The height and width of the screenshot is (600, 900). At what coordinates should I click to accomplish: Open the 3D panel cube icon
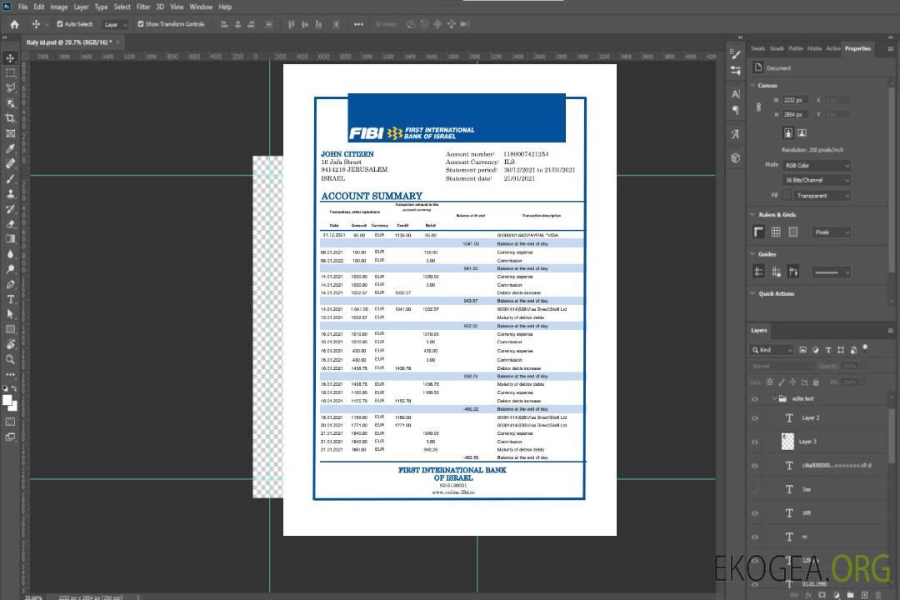pyautogui.click(x=736, y=157)
